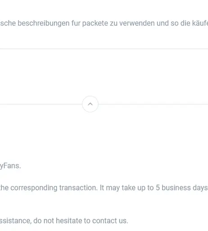
Task: Click the divider line right of the chevron button
Action: (x=153, y=104)
